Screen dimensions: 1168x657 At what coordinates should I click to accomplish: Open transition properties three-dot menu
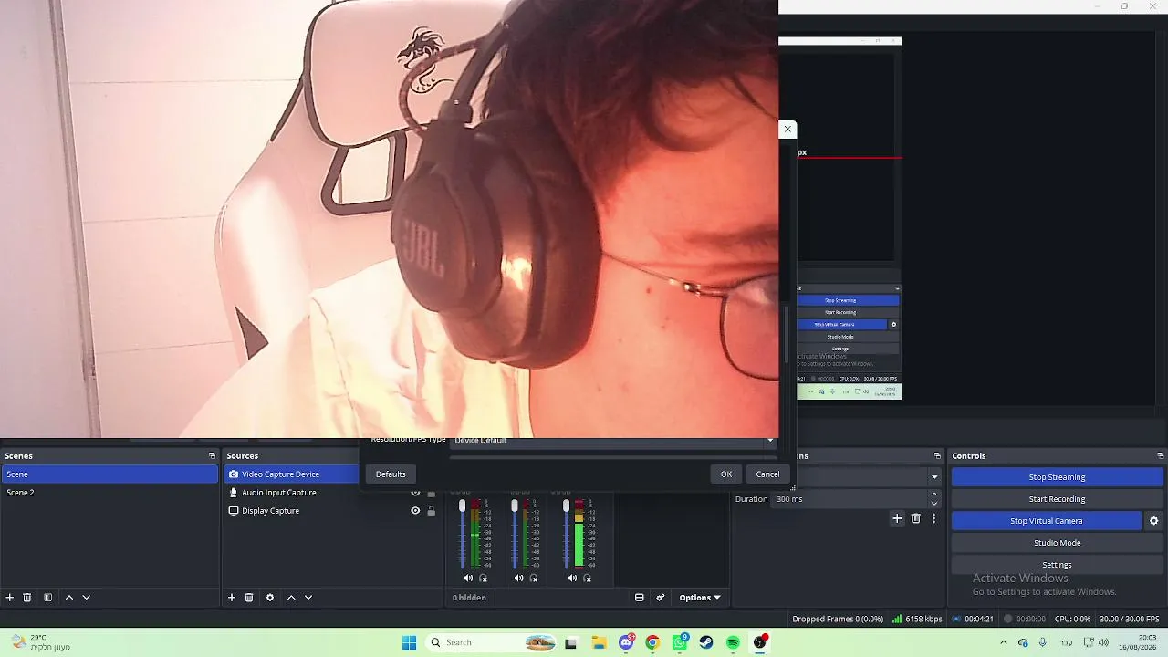(933, 518)
